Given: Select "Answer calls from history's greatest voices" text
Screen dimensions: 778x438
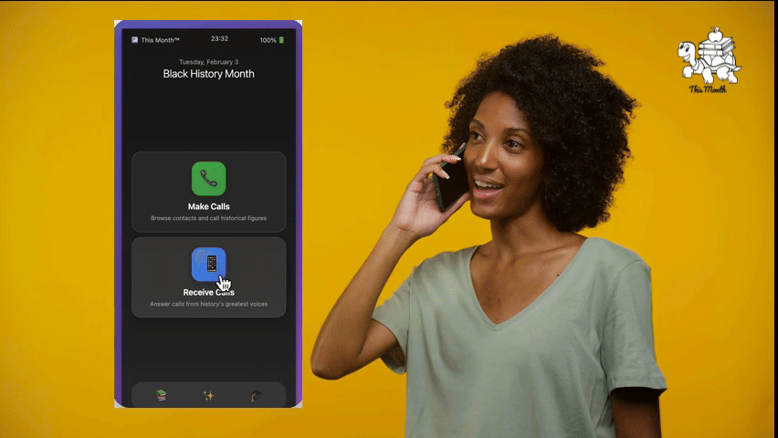Looking at the screenshot, I should click(208, 304).
